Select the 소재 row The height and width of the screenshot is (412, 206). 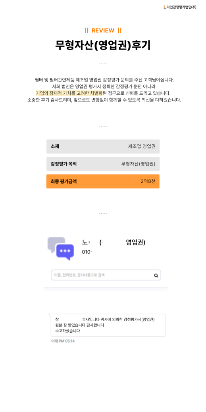coord(103,146)
